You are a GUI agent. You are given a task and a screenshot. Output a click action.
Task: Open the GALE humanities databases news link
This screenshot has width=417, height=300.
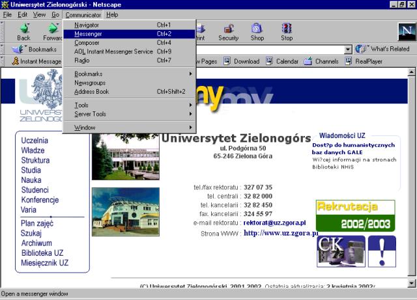pyautogui.click(x=353, y=148)
